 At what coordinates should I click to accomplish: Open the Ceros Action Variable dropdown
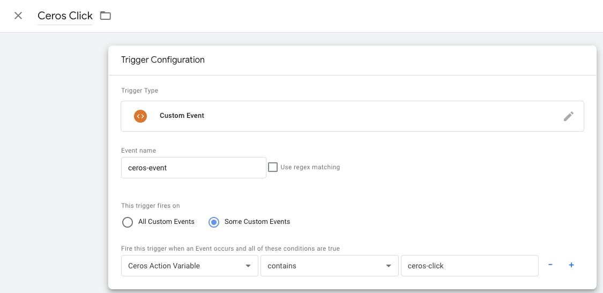[189, 266]
